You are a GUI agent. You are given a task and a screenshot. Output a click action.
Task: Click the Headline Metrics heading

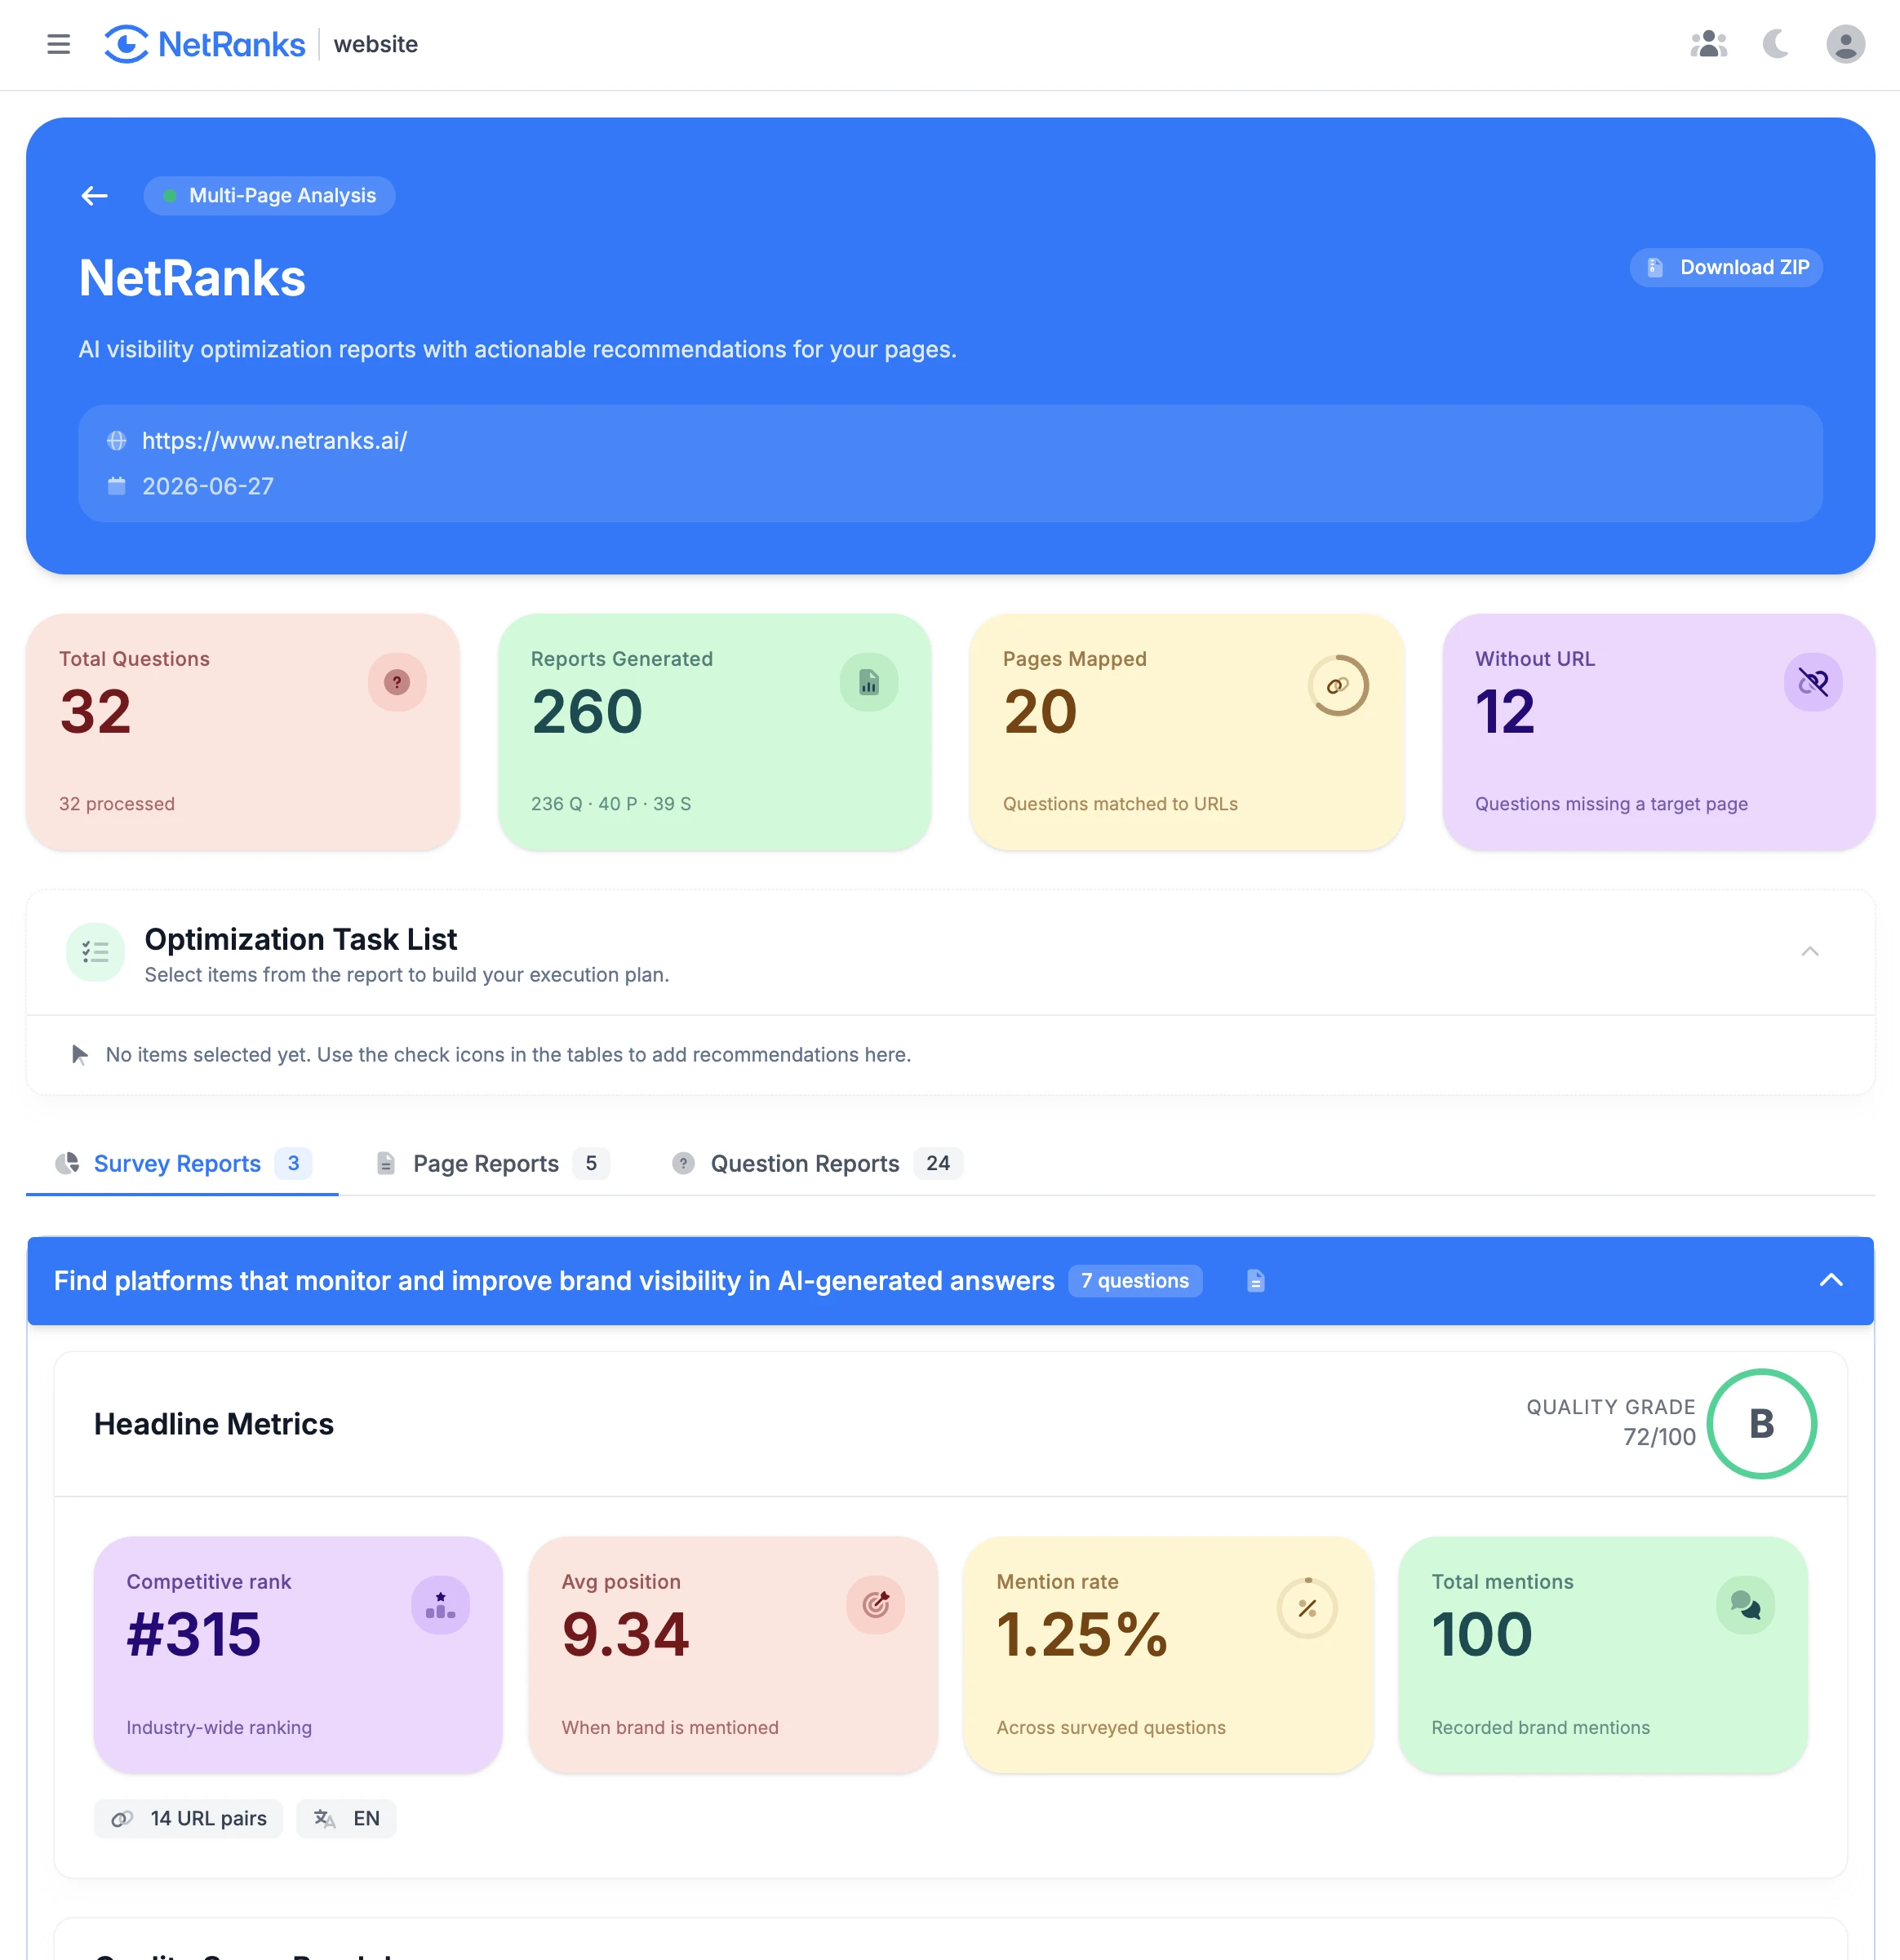click(214, 1424)
